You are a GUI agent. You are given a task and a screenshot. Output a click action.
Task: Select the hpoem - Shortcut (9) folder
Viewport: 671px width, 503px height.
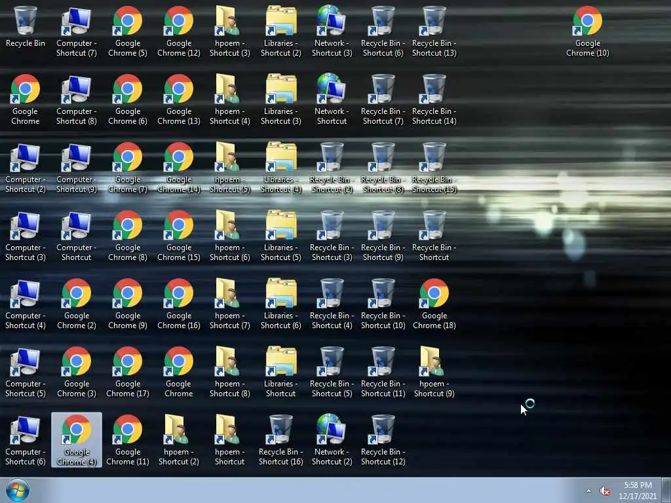(434, 372)
